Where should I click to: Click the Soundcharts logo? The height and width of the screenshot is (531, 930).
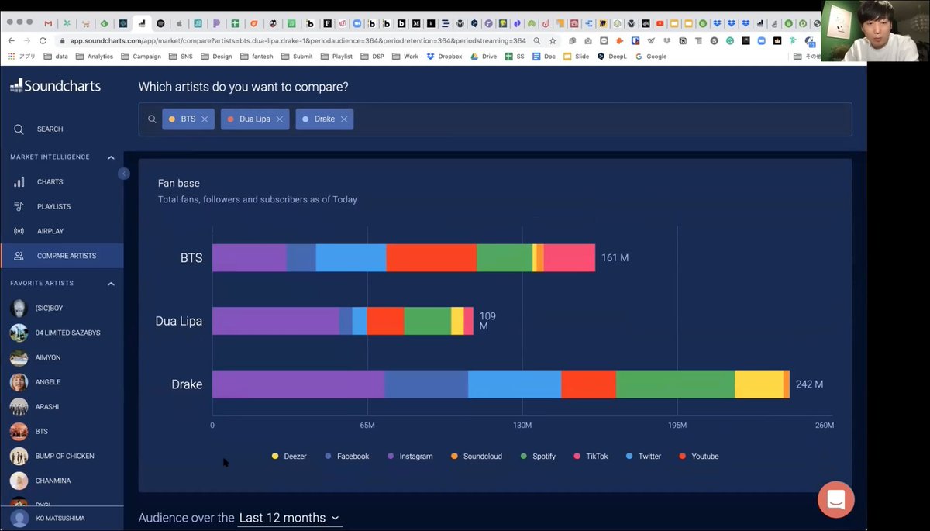tap(55, 86)
